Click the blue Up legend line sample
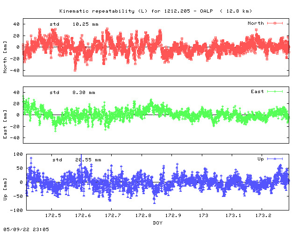 click(275, 159)
